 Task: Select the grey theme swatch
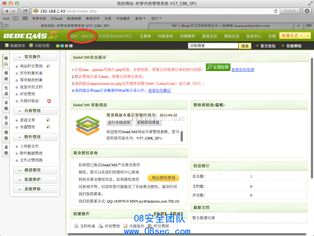tap(71, 46)
